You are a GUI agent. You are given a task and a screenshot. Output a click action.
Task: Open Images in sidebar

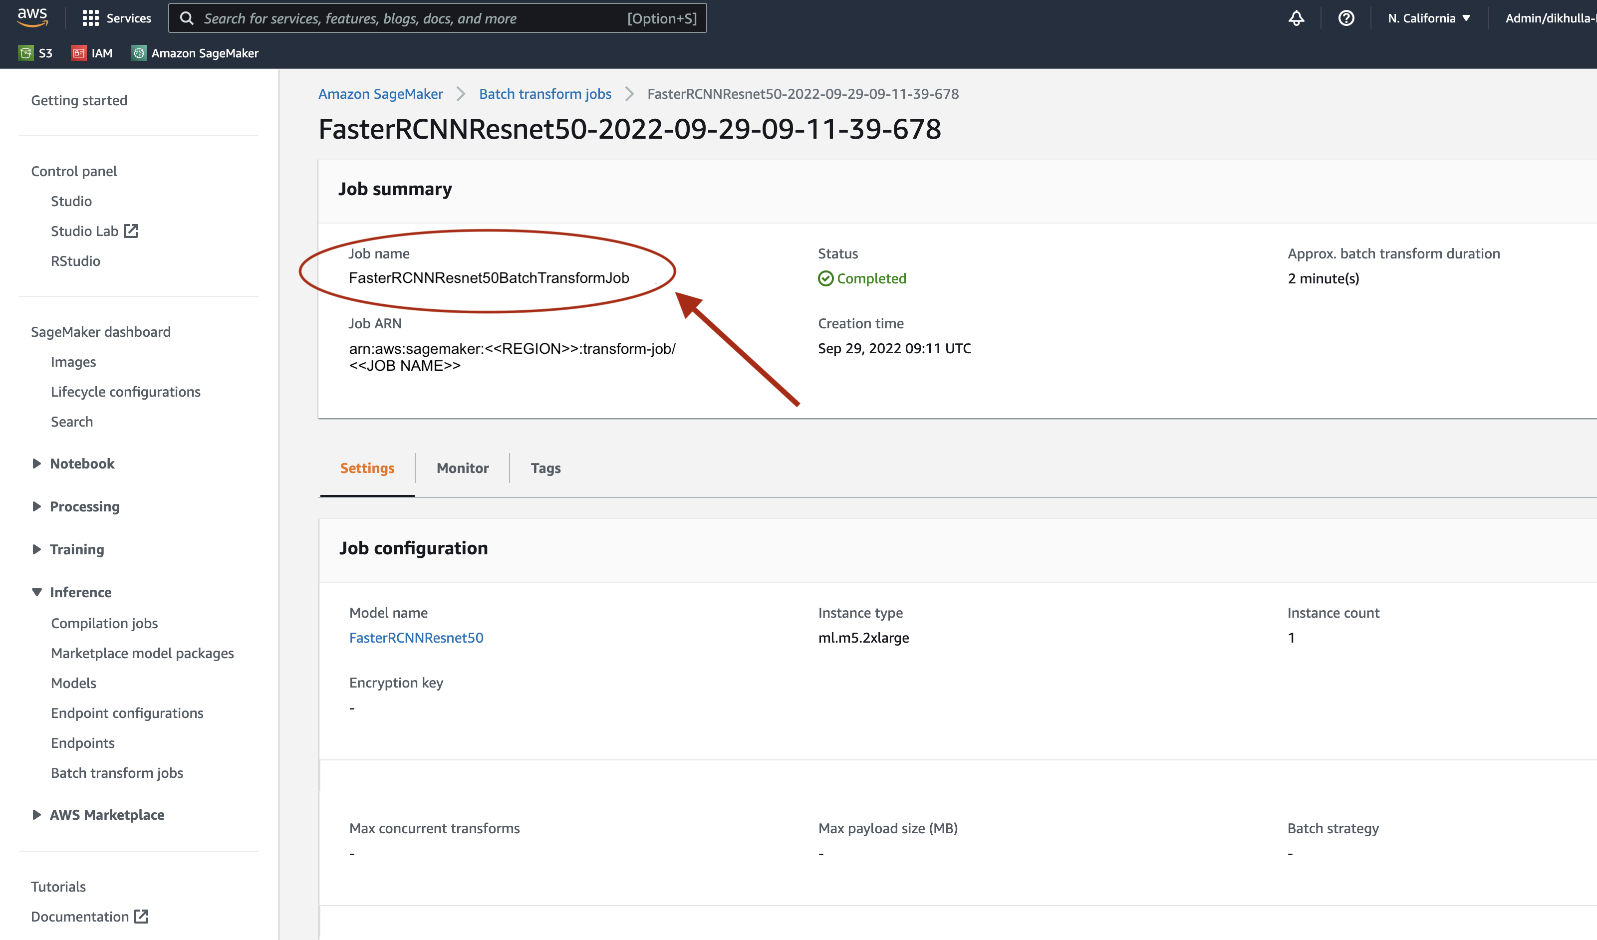[x=73, y=362]
